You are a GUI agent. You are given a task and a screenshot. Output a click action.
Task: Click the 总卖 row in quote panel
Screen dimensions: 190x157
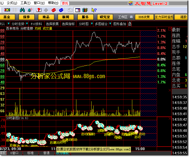[180, 80]
